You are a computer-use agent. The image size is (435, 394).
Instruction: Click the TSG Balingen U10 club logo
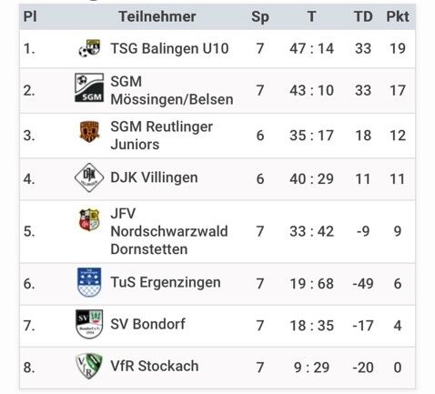point(89,48)
